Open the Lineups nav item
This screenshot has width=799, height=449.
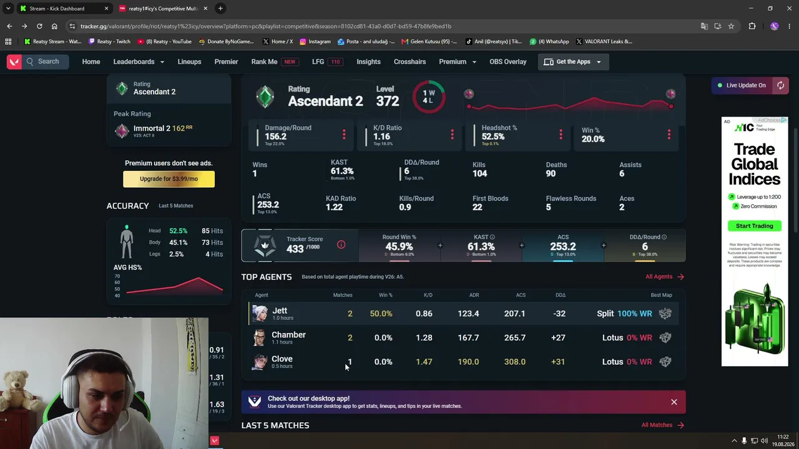pyautogui.click(x=189, y=62)
